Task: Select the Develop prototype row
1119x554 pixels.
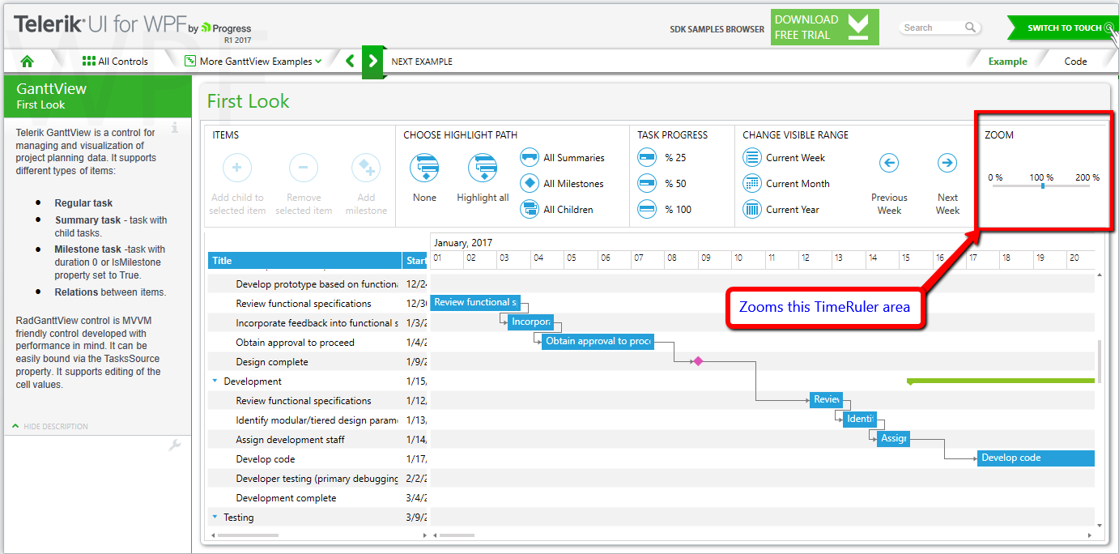Action: [318, 284]
